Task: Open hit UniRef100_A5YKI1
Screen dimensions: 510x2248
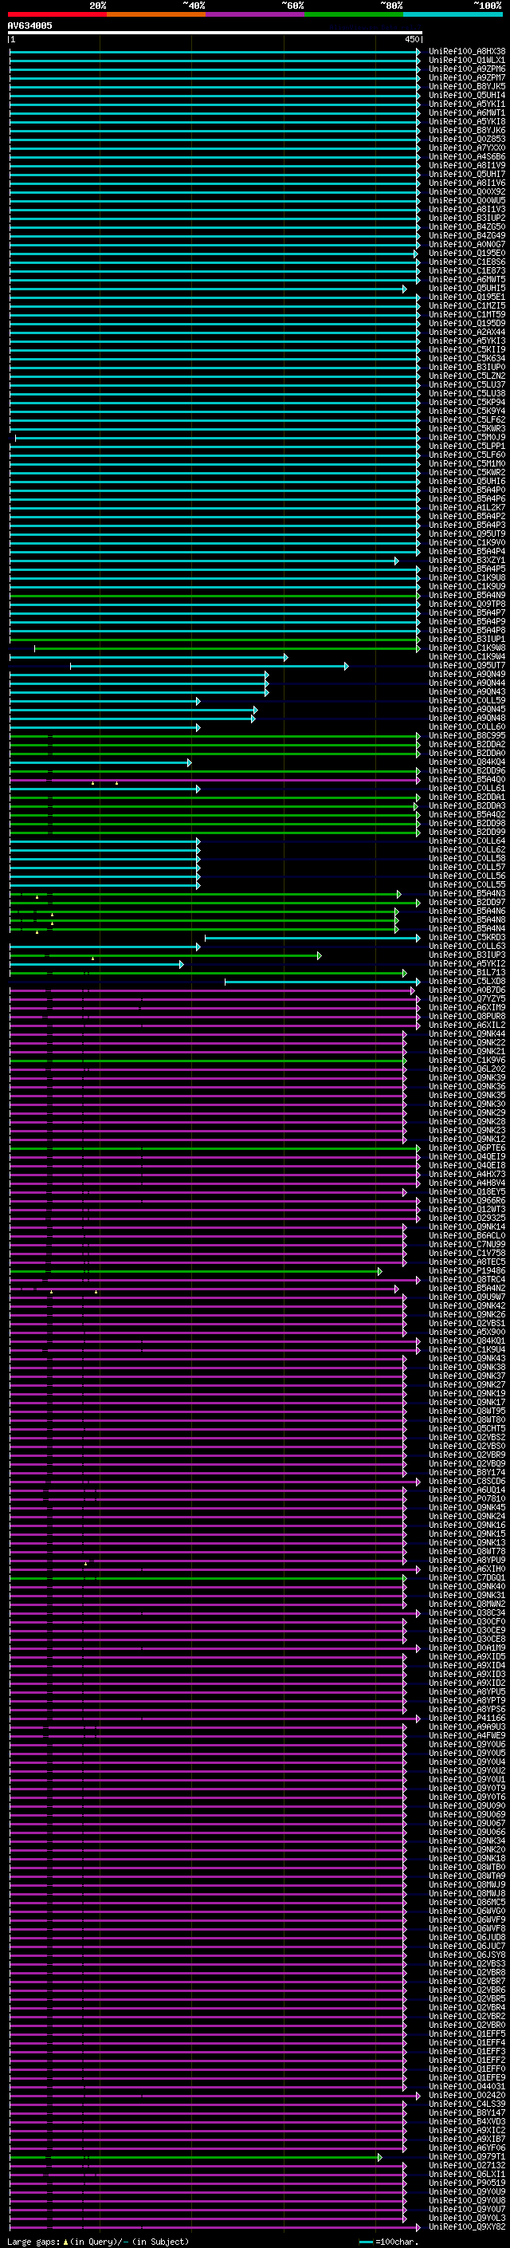Action: click(x=467, y=104)
